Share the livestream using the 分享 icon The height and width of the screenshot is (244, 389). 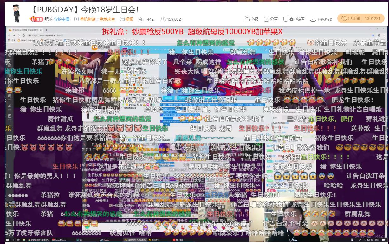point(270,19)
